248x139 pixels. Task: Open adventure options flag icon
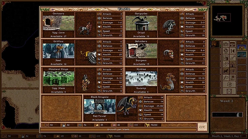226,78
